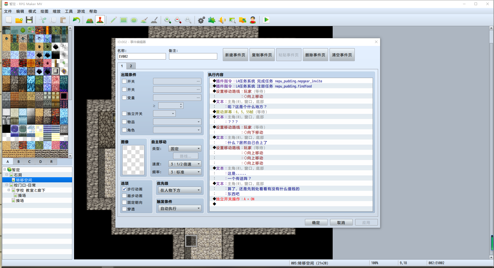Click the 取消 button
Image resolution: width=494 pixels, height=268 pixels.
[x=341, y=223]
